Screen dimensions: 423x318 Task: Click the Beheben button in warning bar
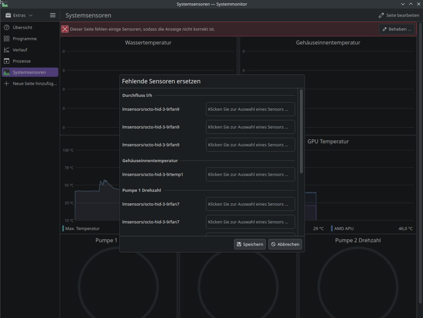397,29
